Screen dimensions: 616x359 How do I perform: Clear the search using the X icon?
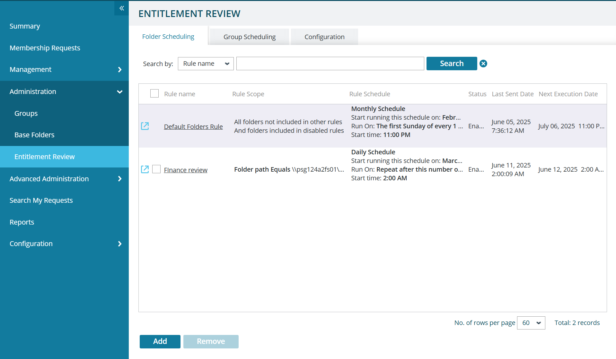pyautogui.click(x=483, y=63)
